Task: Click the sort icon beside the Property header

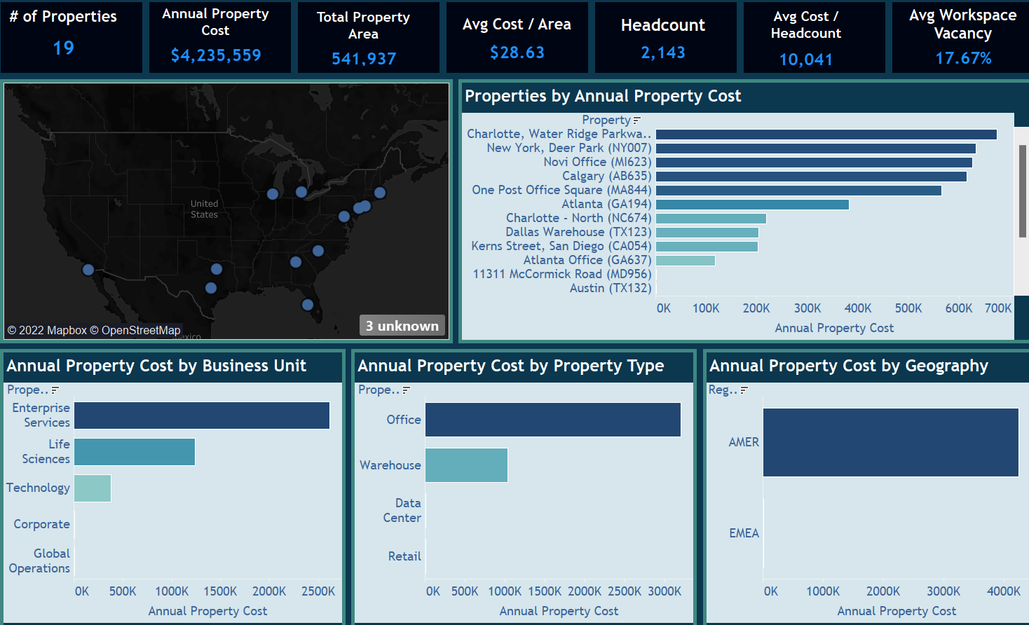Action: [636, 121]
